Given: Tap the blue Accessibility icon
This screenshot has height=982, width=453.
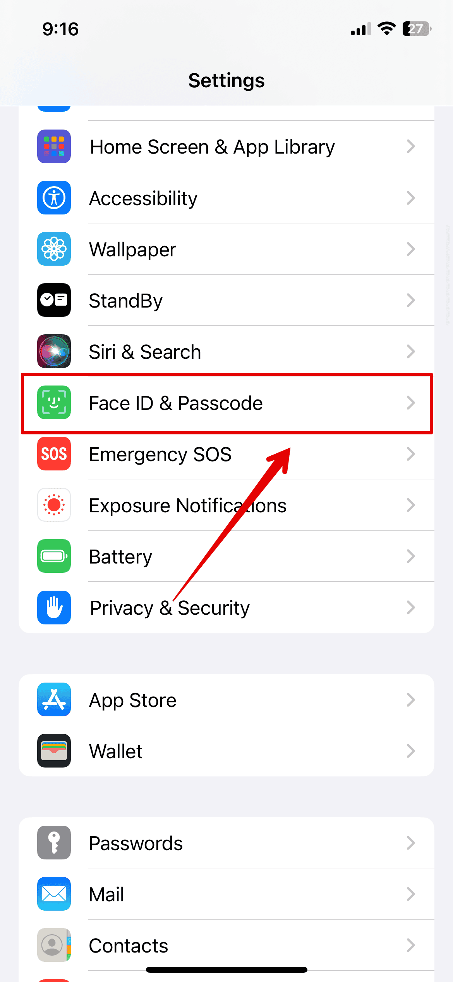Looking at the screenshot, I should tap(54, 198).
